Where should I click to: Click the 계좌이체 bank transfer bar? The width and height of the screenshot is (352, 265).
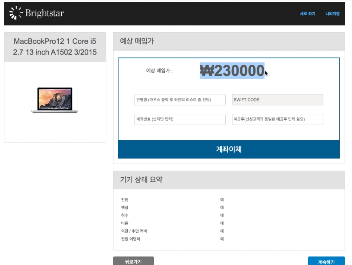pos(229,149)
